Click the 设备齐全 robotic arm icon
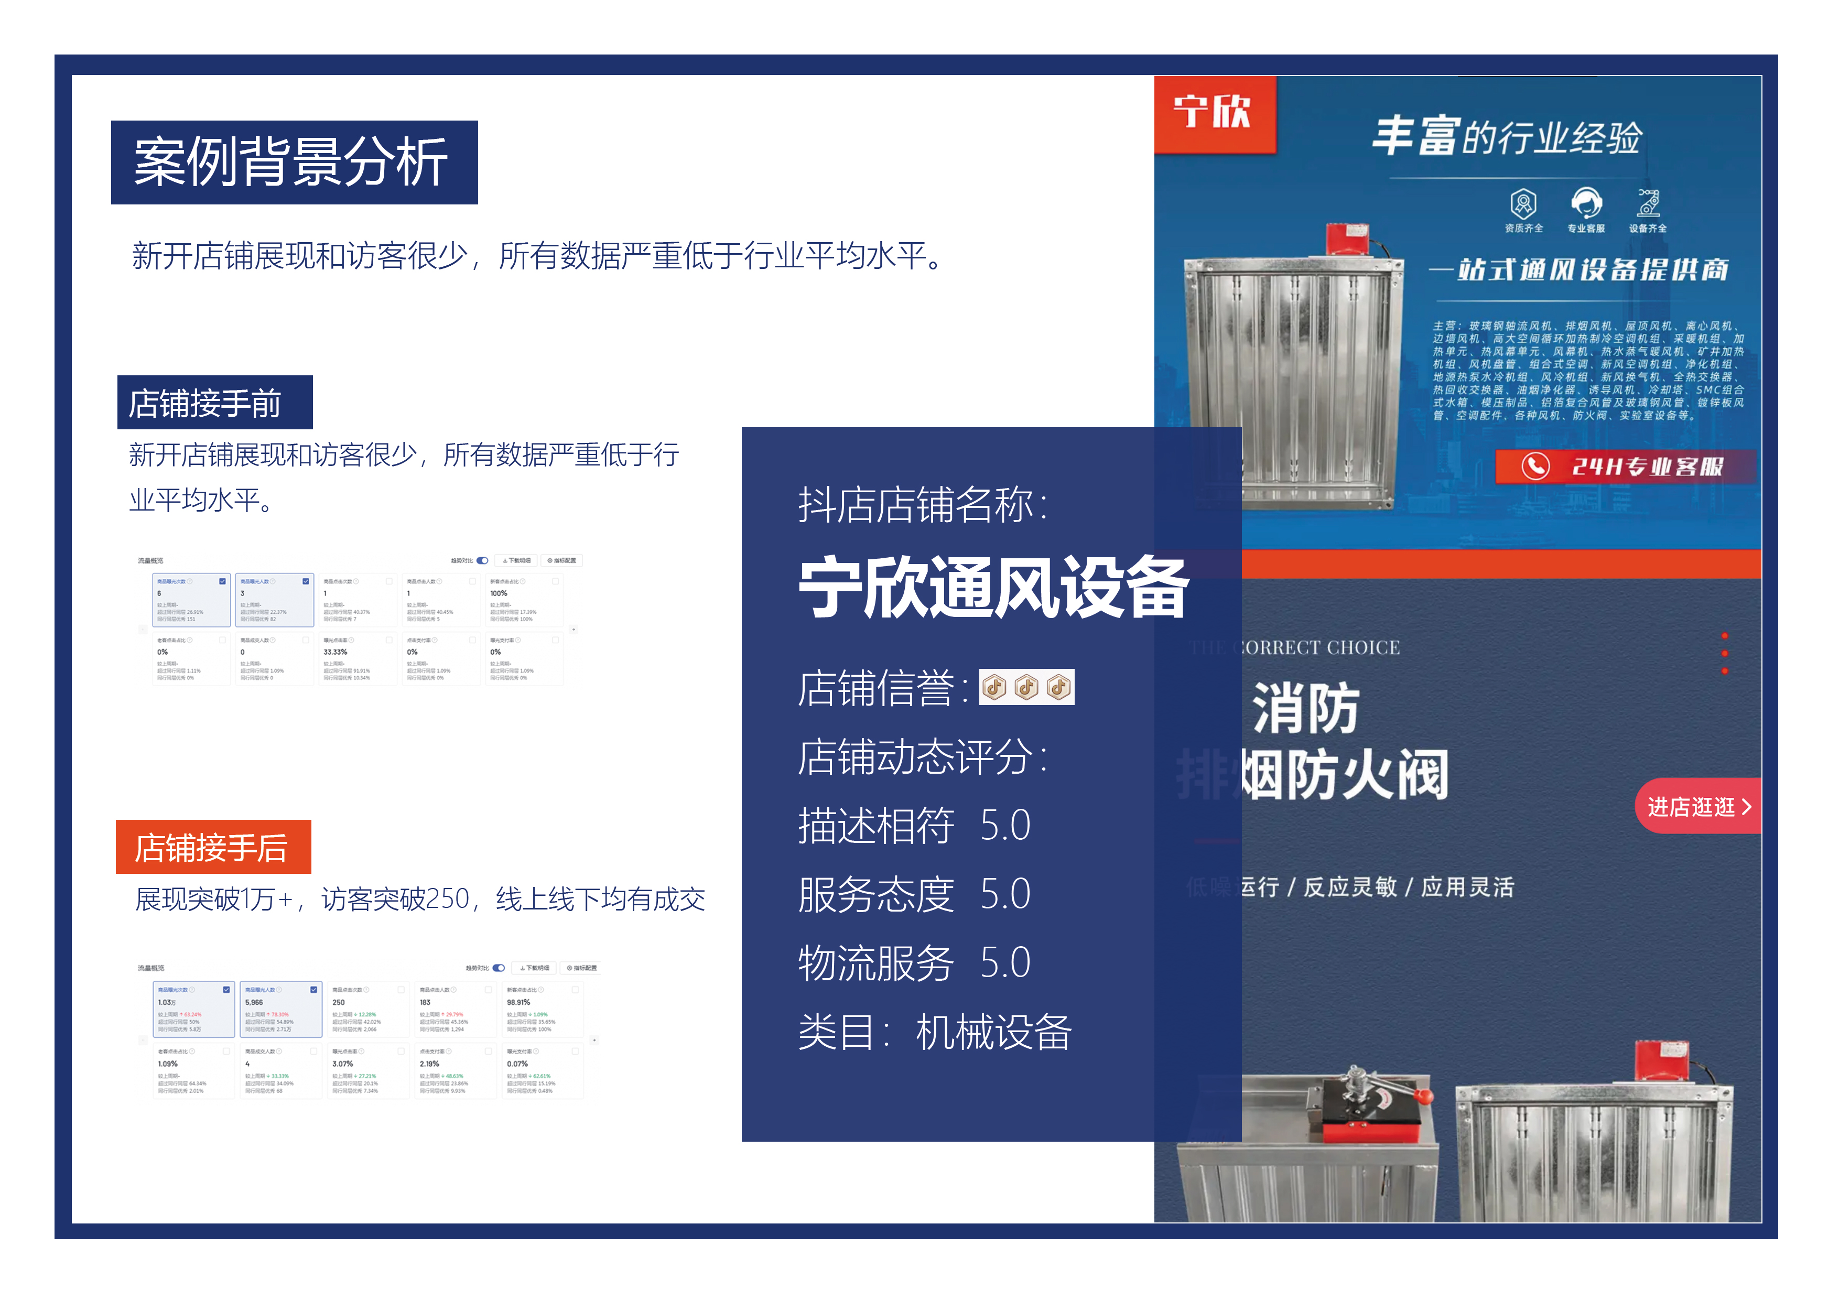Viewport: 1839px width, 1300px height. 1648,203
